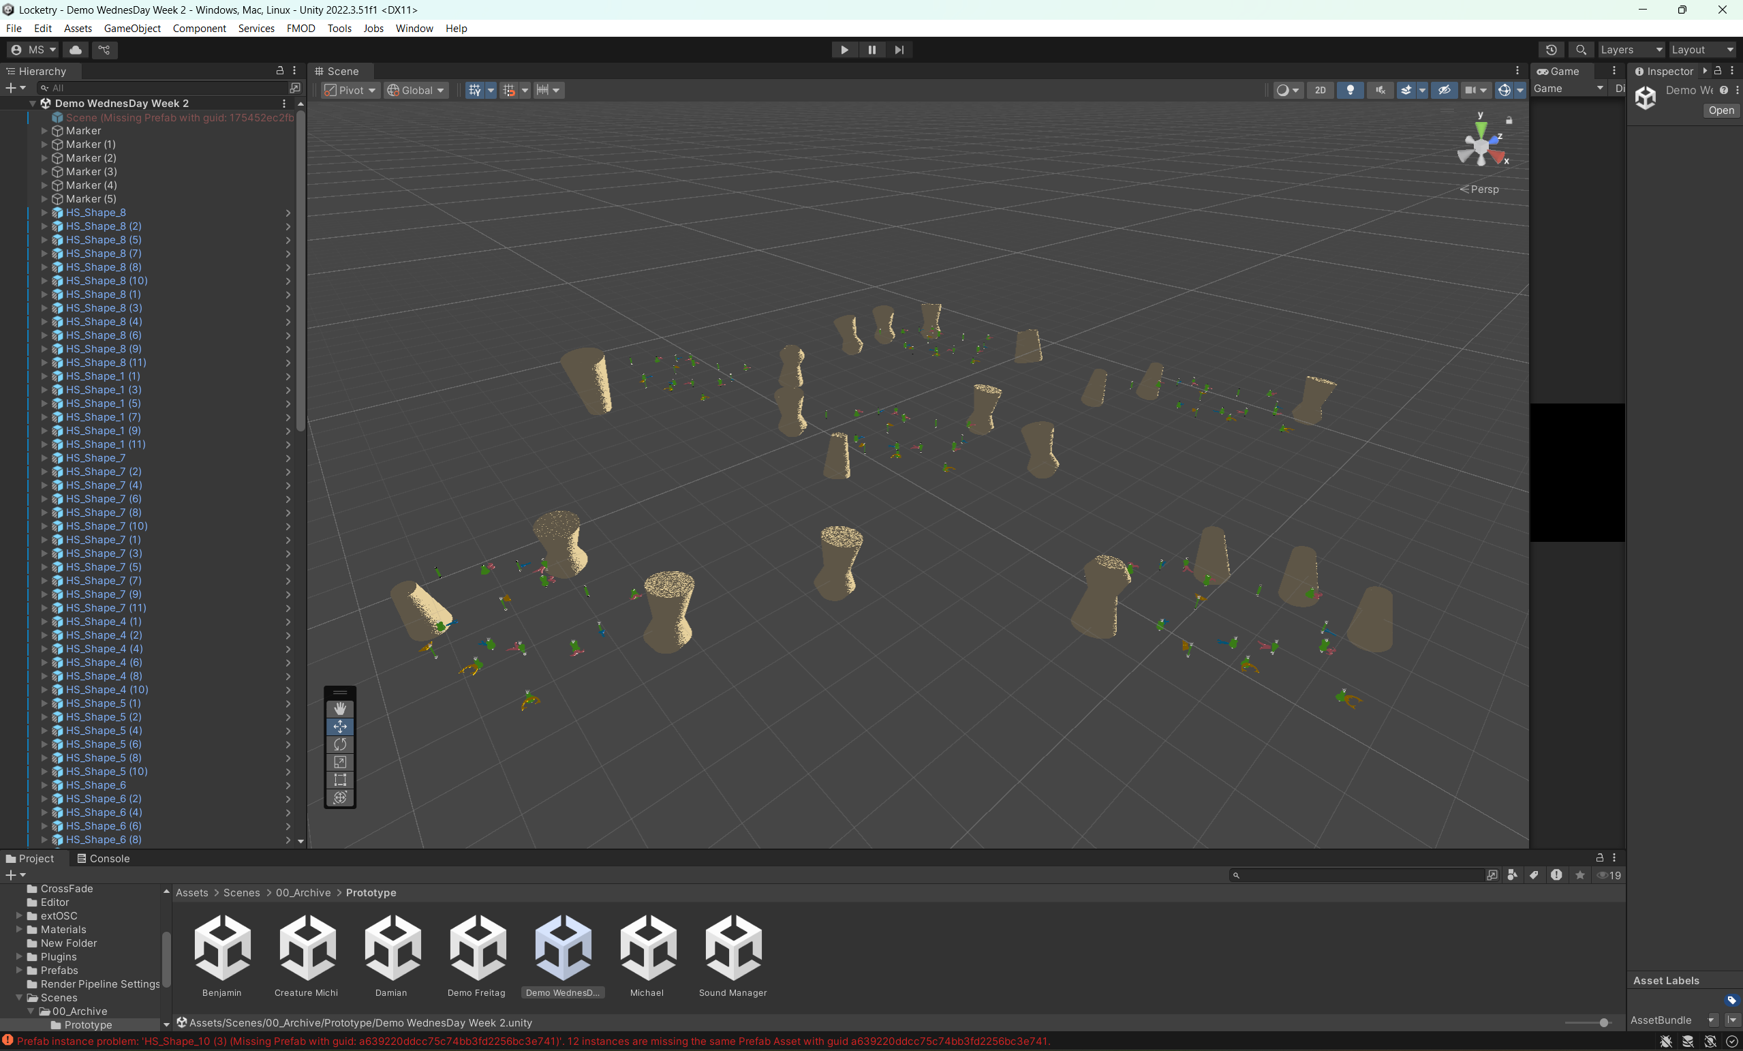Viewport: 1743px width, 1051px height.
Task: Click 00_Archive in the Project breadcrumb path
Action: [x=303, y=892]
